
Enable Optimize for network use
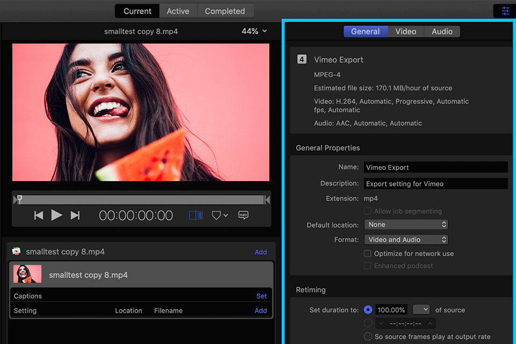tap(368, 254)
